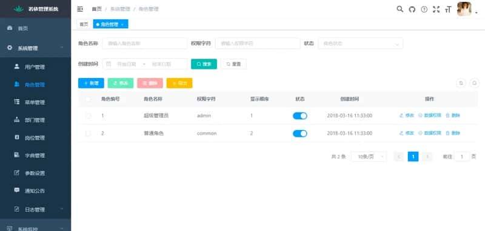Screen dimensions: 485x231
Task: Click the green 搜索 button
Action: 204,64
